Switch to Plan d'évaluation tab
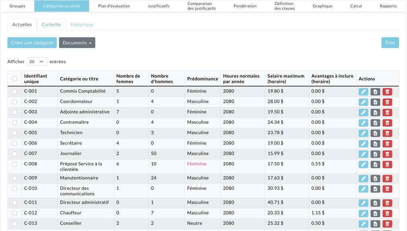The height and width of the screenshot is (231, 407). coord(114,6)
